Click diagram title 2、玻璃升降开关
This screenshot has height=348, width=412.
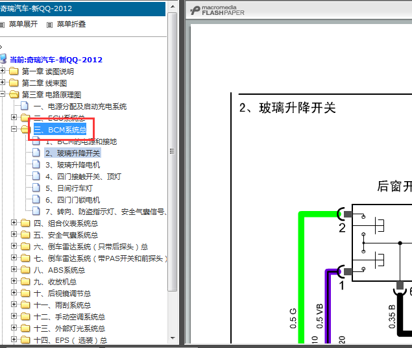pos(287,108)
